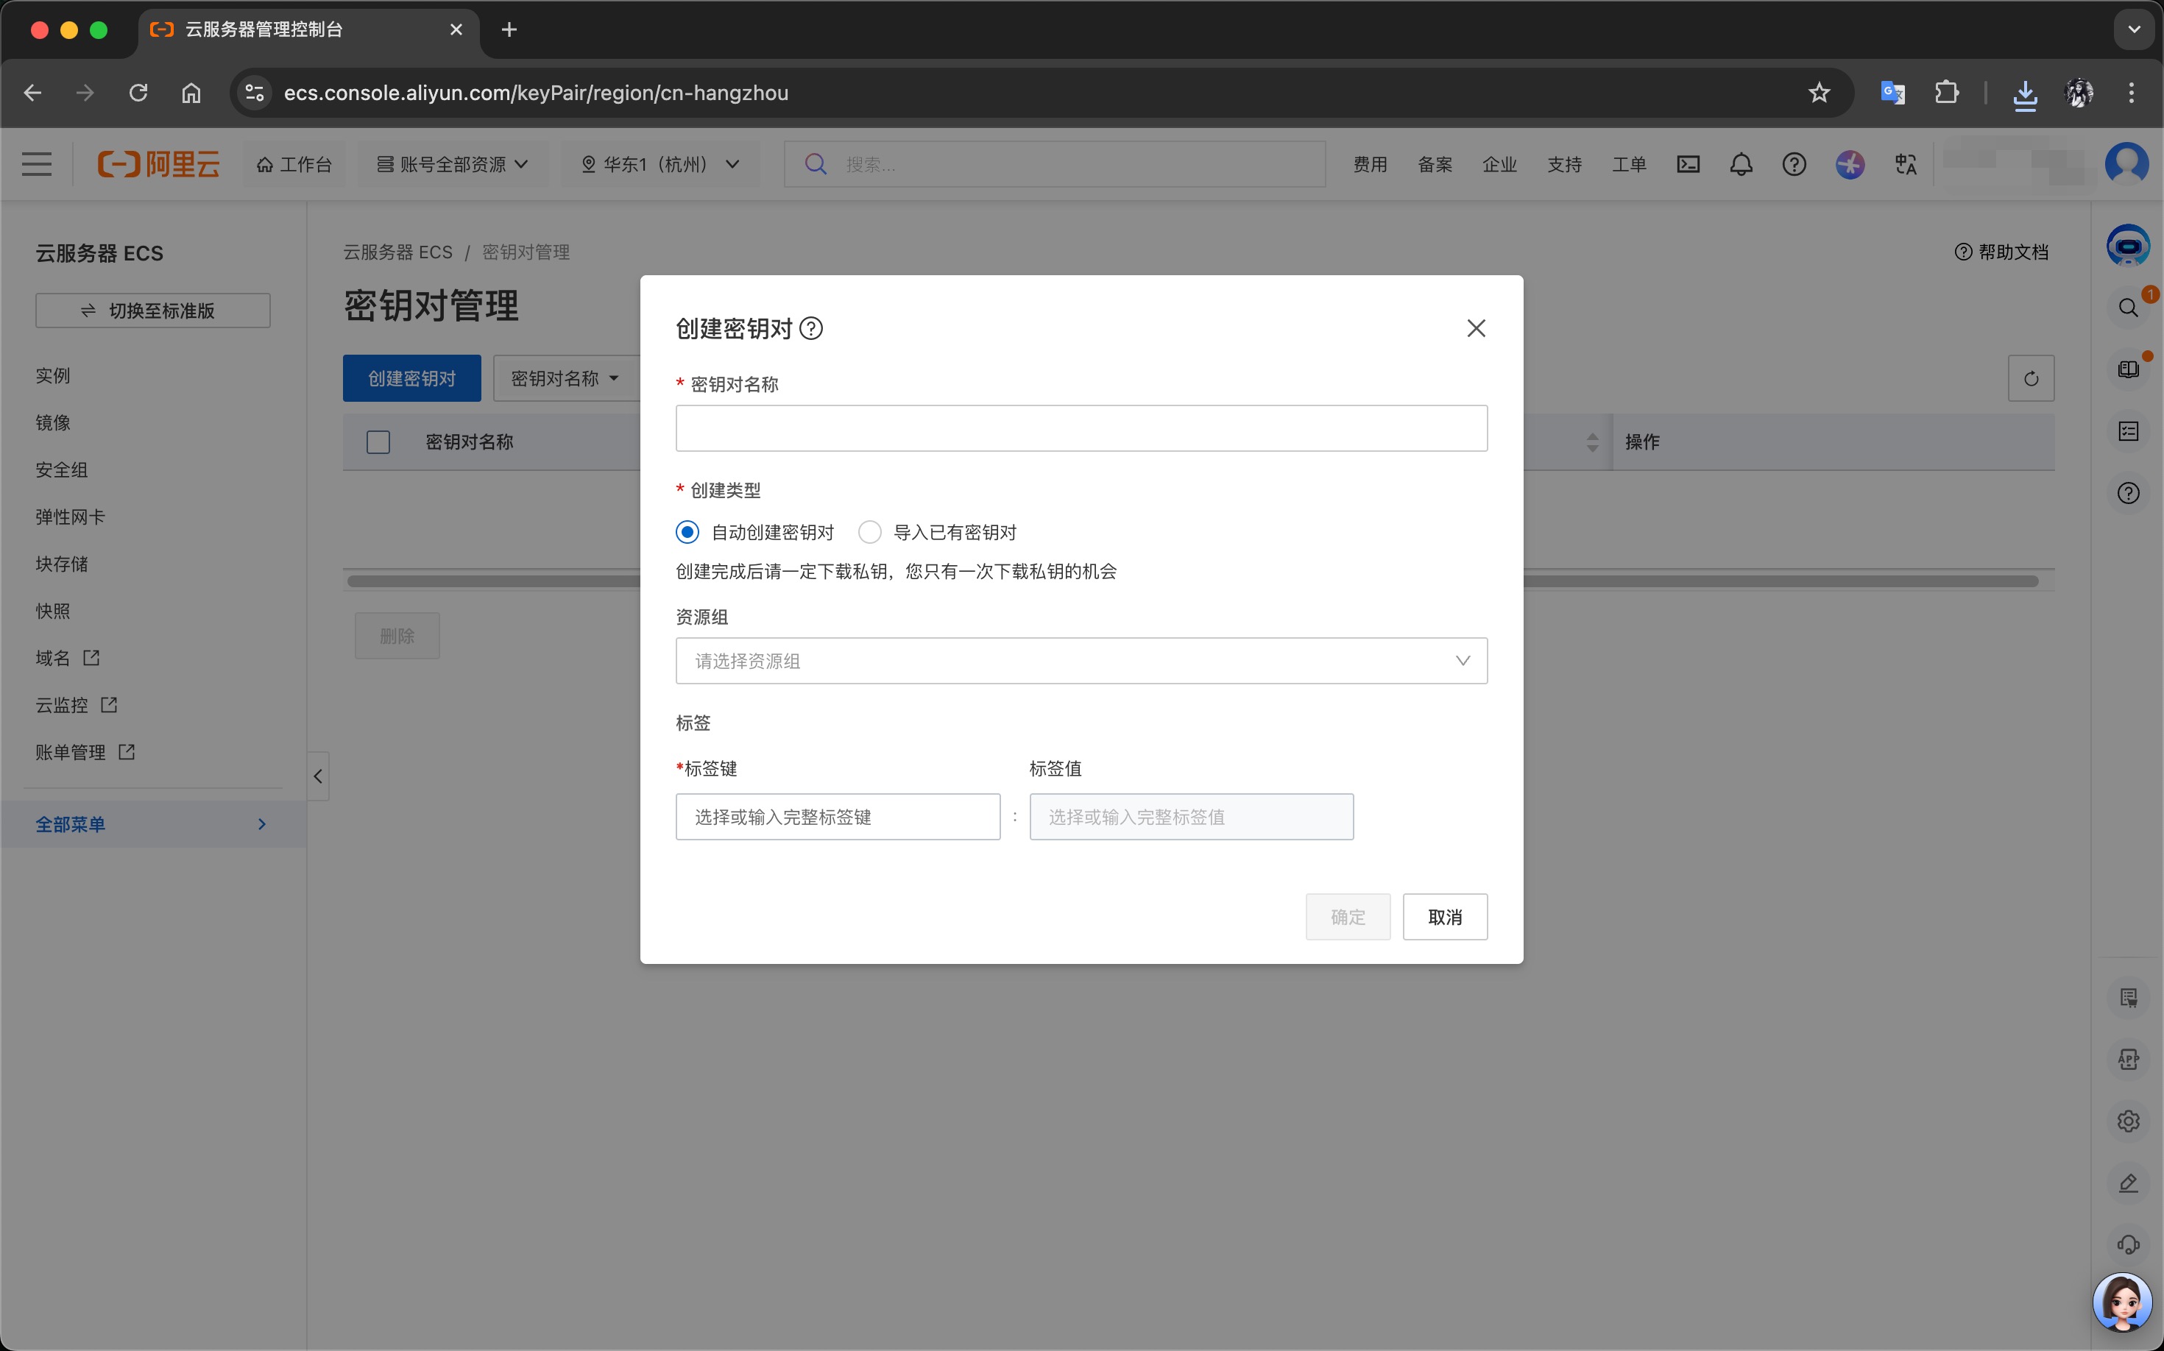Check the select-all checkbox in table header

pyautogui.click(x=378, y=442)
